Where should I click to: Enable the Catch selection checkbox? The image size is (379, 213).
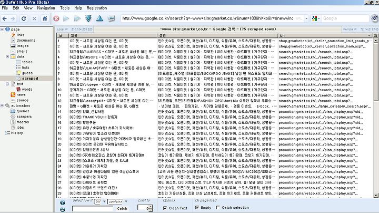[218, 207]
